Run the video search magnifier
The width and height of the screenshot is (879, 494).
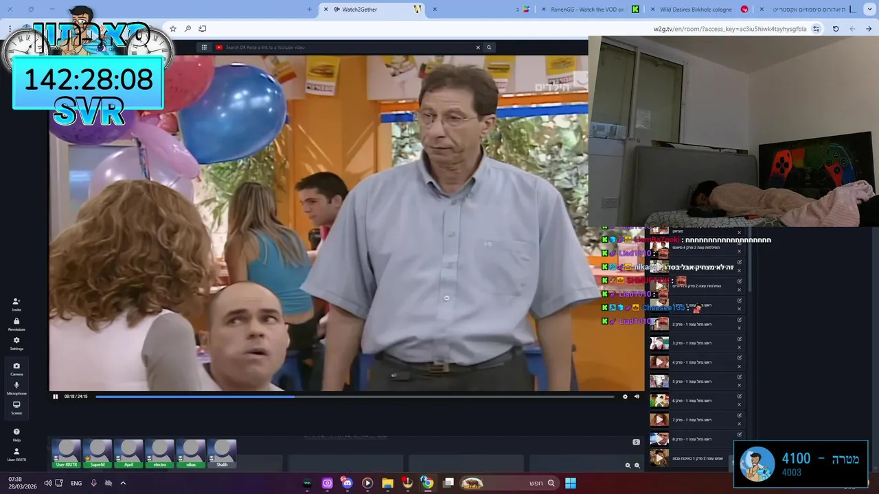tap(489, 47)
